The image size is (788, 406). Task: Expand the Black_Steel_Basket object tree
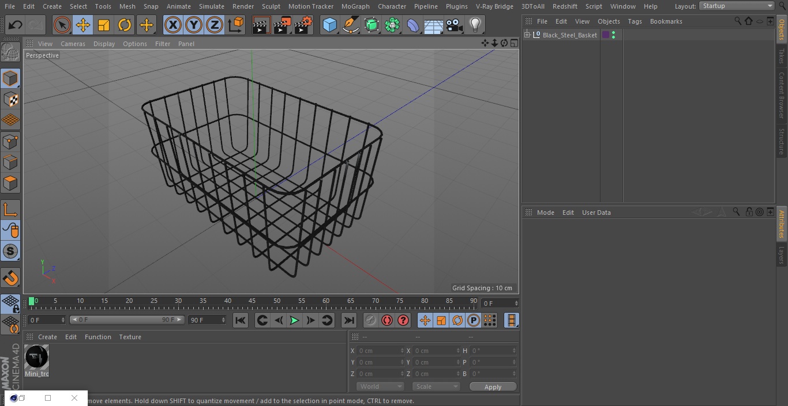pyautogui.click(x=527, y=35)
